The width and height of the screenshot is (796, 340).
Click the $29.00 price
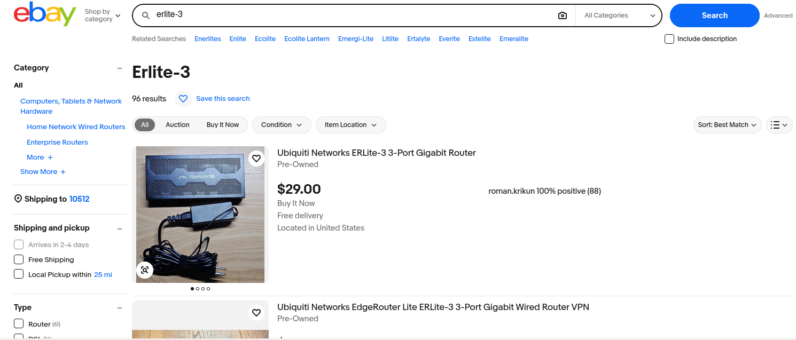(x=299, y=189)
